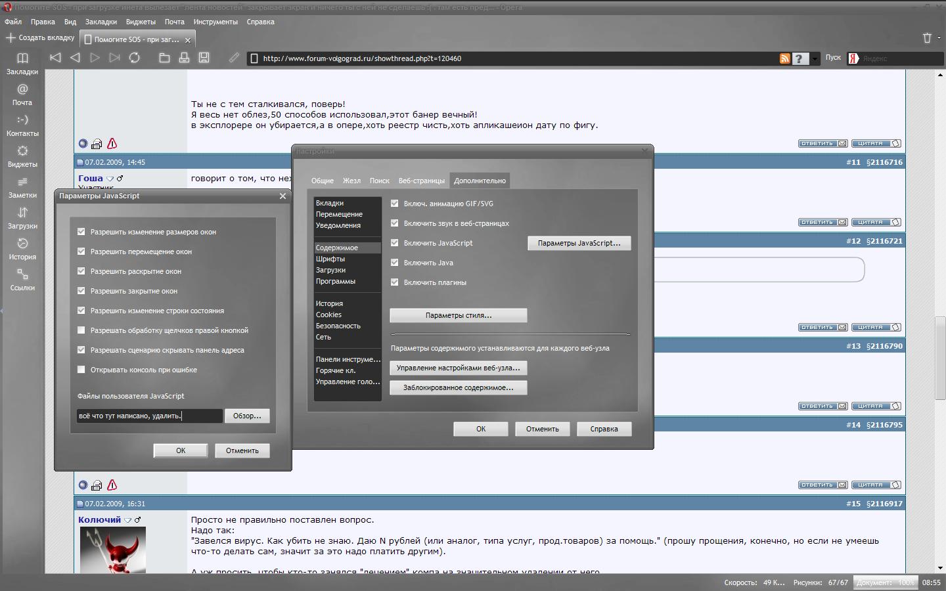Viewport: 946px width, 591px height.
Task: Open the zoom menu showing 100%
Action: [x=885, y=582]
